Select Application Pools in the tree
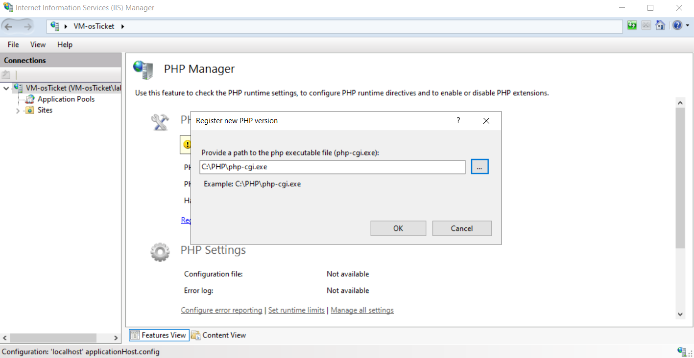The width and height of the screenshot is (694, 358). [x=66, y=99]
